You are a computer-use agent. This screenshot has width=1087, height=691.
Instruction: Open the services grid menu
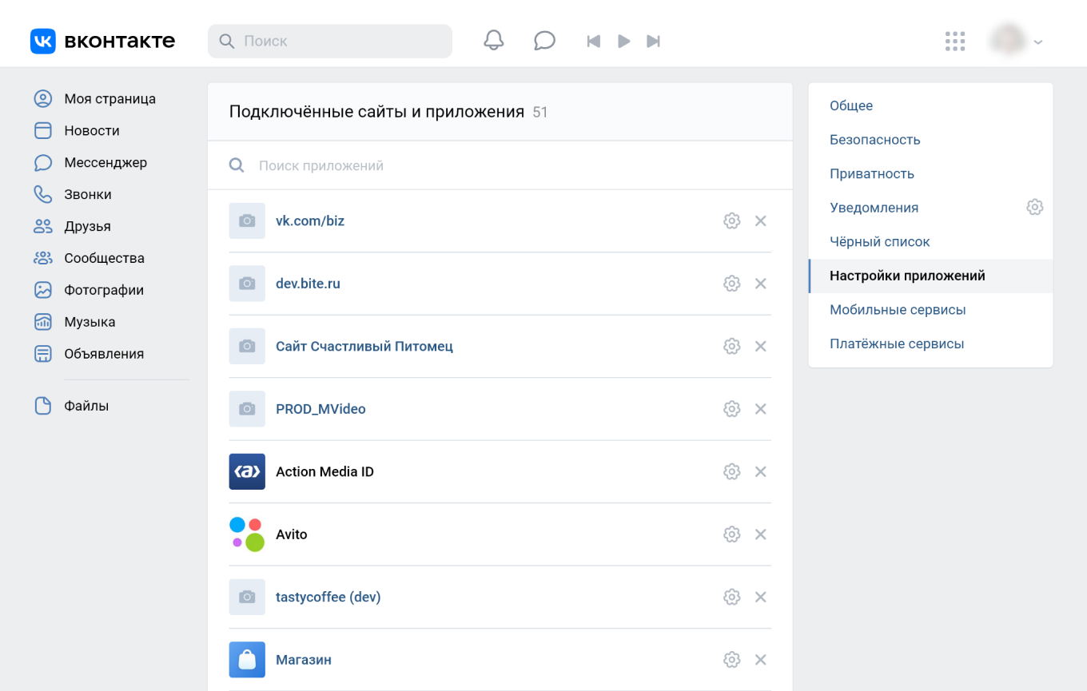coord(954,41)
